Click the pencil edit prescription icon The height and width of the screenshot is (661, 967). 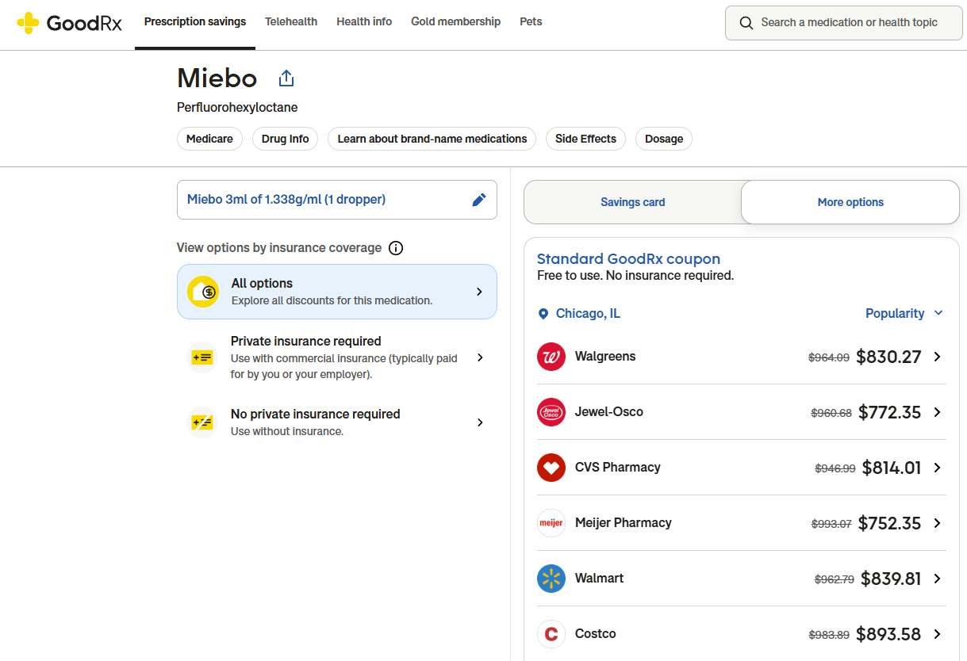coord(479,200)
